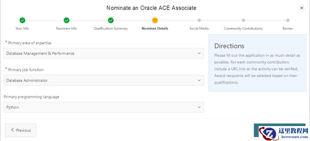
Task: Close the nomination dialog with X
Action: pos(302,8)
